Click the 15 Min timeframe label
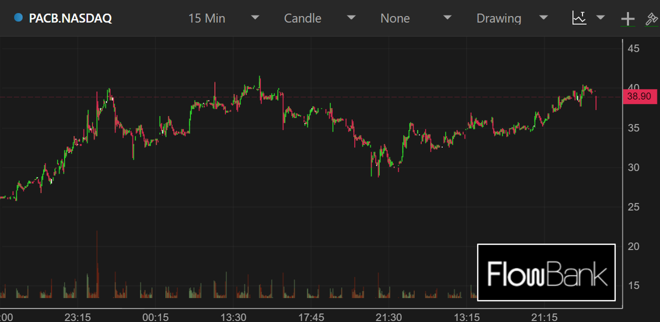Viewport: 660px width, 322px height. click(207, 18)
